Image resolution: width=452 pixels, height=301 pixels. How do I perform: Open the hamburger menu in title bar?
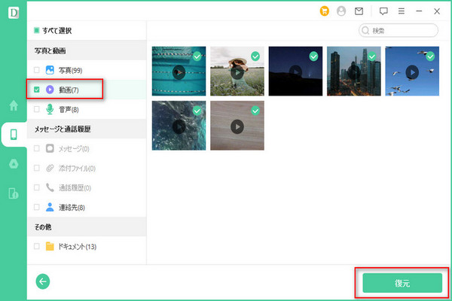pyautogui.click(x=401, y=11)
